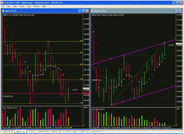Image resolution: width=184 pixels, height=134 pixels.
Task: Click the 161.940 price on H4 scale
Action: 86,19
